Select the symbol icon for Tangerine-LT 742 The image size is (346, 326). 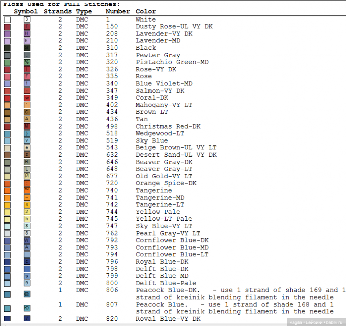coord(27,205)
